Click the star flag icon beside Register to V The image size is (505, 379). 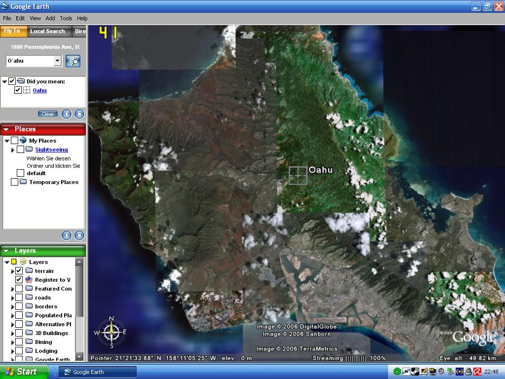pyautogui.click(x=29, y=279)
